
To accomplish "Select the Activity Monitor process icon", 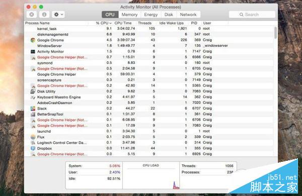I will [33, 52].
